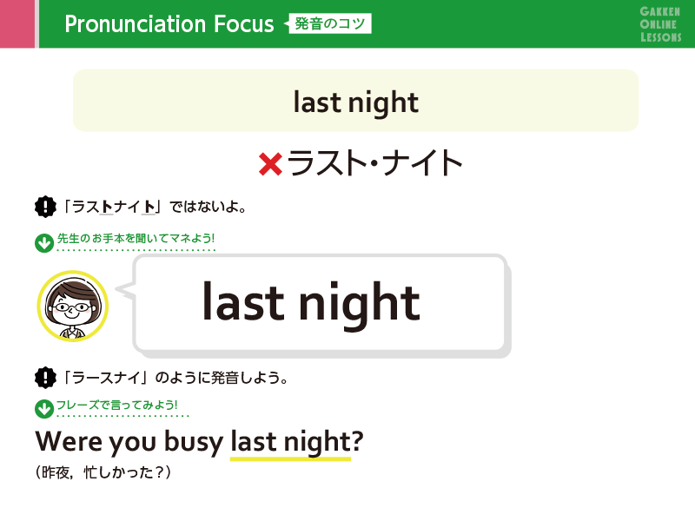Click the Japanese translation 昨夜, 忙しかった？
Screen dimensions: 695x521
pos(103,472)
